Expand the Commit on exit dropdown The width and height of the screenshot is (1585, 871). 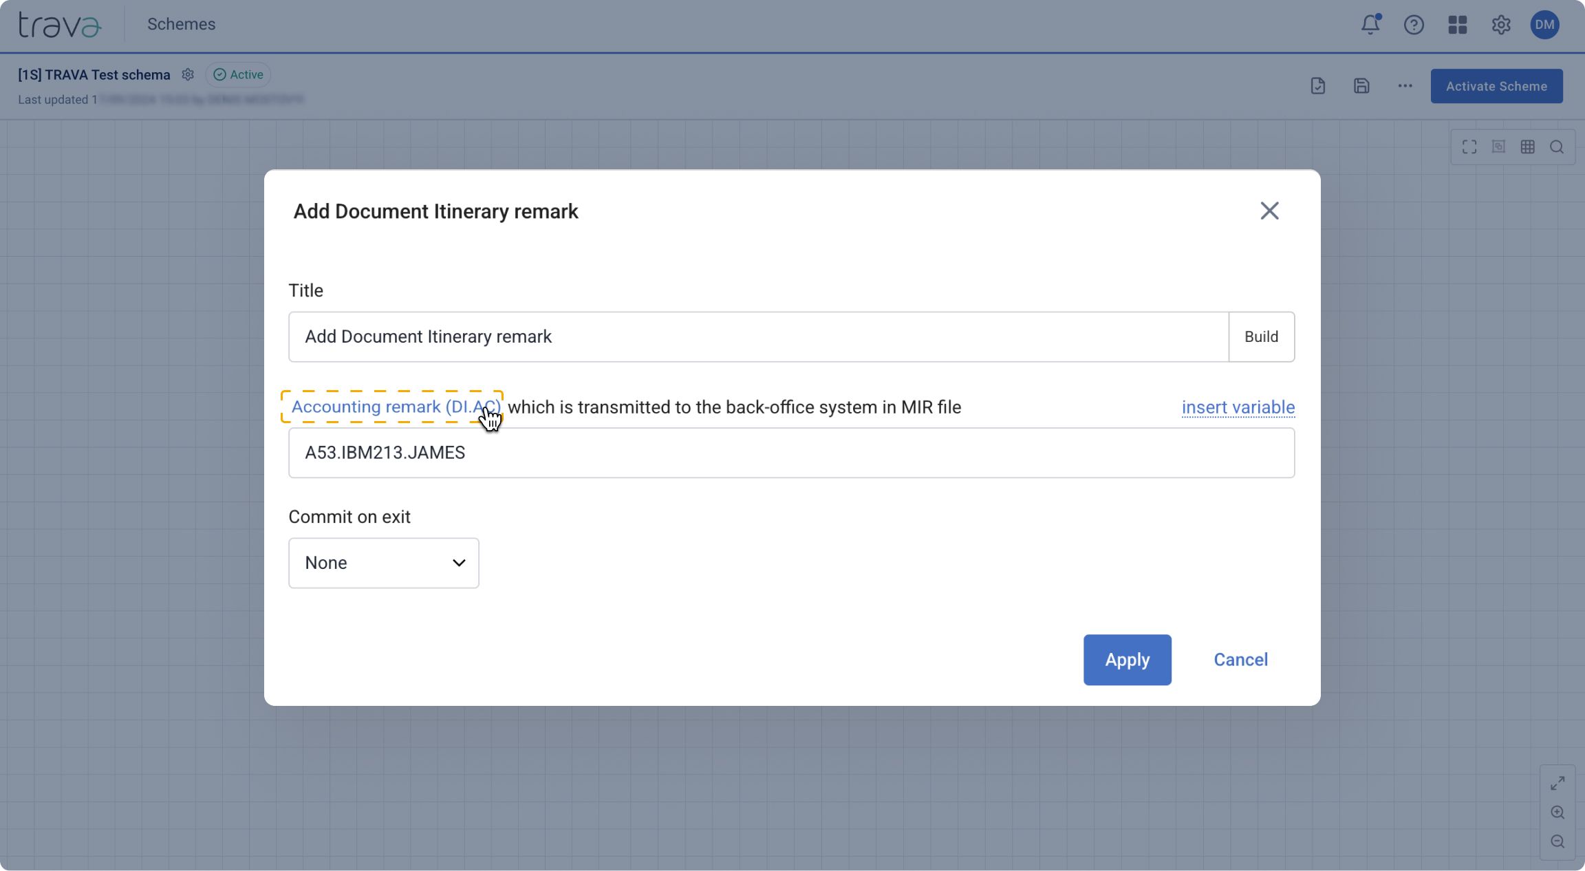(x=383, y=563)
